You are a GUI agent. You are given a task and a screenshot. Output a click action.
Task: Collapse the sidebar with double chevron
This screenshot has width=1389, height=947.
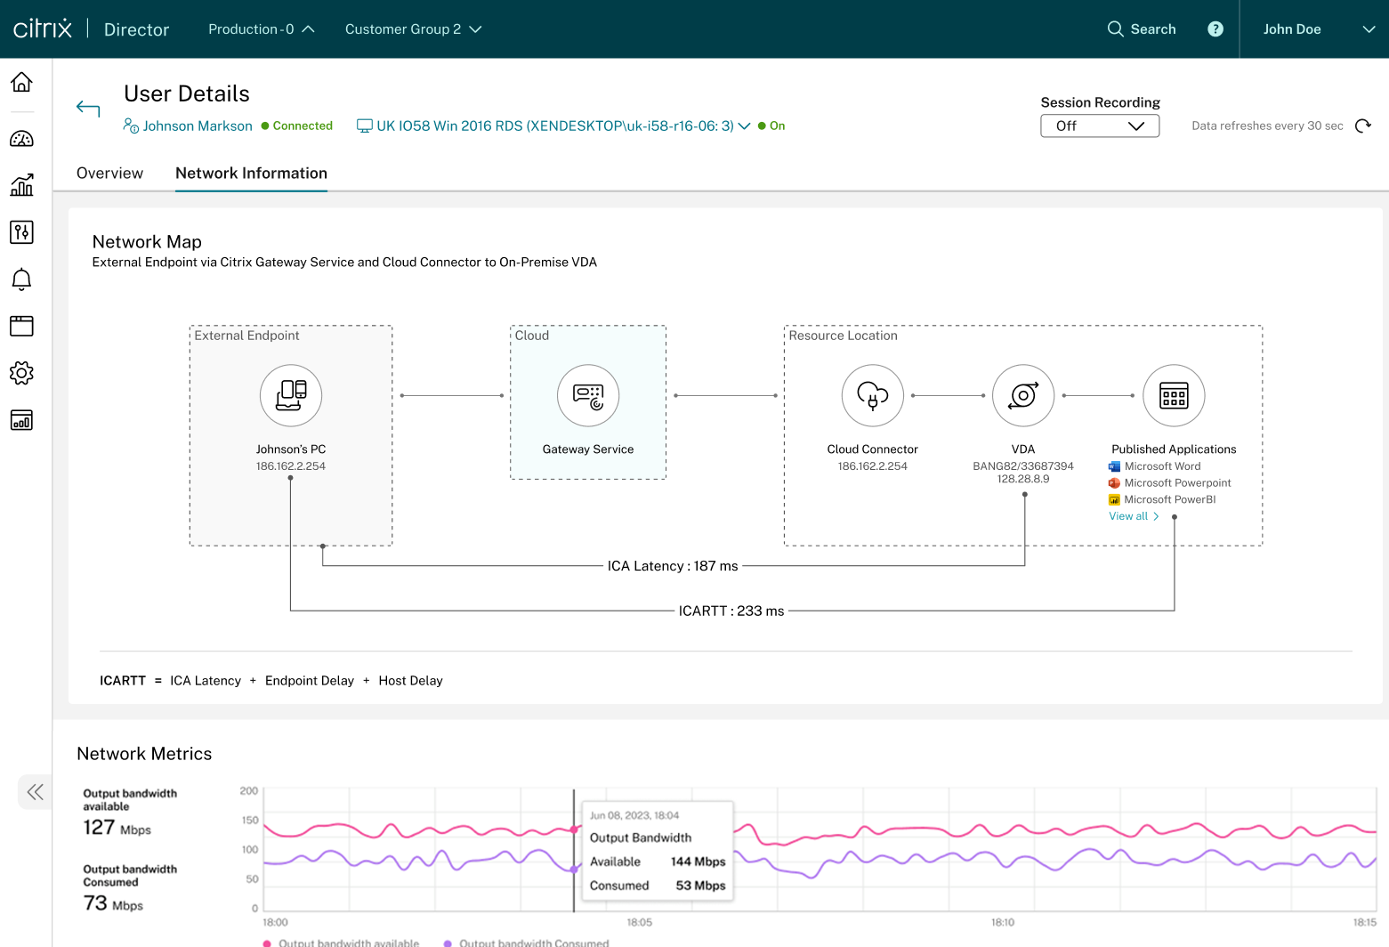(35, 792)
